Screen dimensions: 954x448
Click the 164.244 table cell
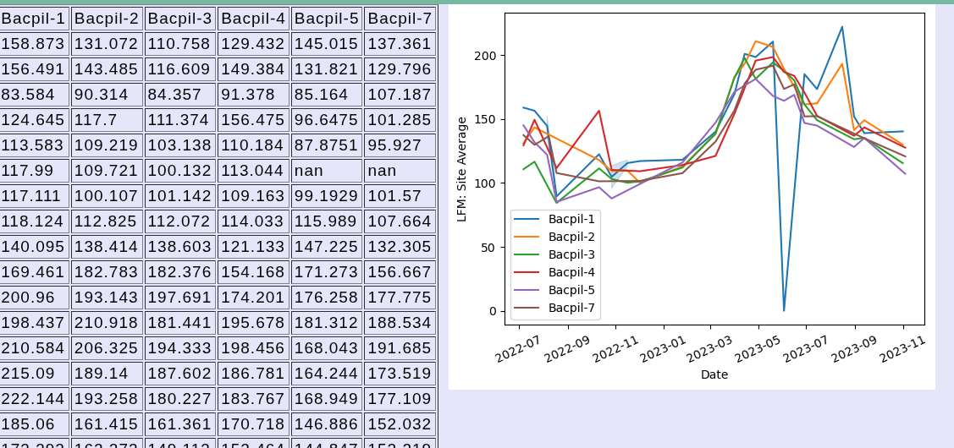327,374
